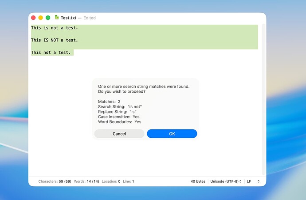
Task: Close the Test.txt window with red button
Action: (x=33, y=18)
